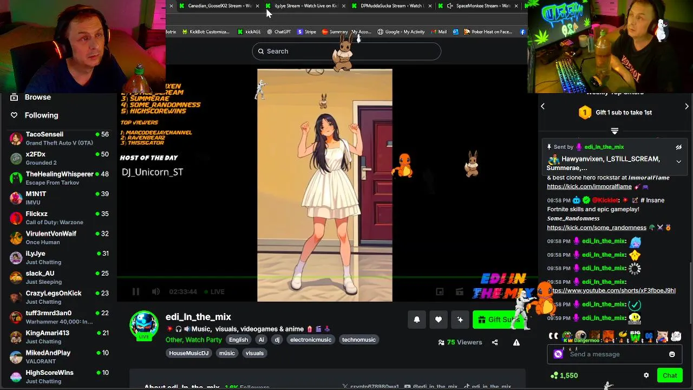Open channel points balance 1,550
The image size is (693, 390).
click(x=564, y=375)
